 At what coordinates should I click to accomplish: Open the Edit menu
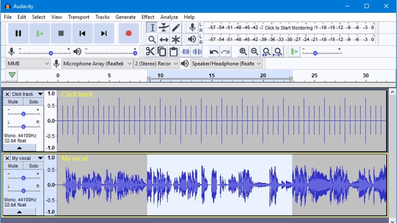pyautogui.click(x=22, y=17)
